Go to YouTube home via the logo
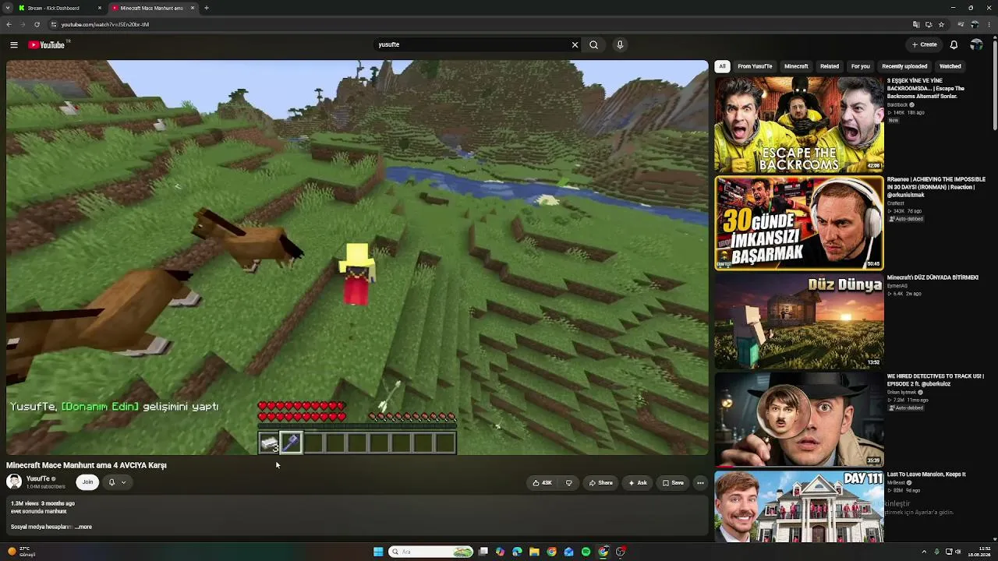Image resolution: width=998 pixels, height=561 pixels. [47, 45]
